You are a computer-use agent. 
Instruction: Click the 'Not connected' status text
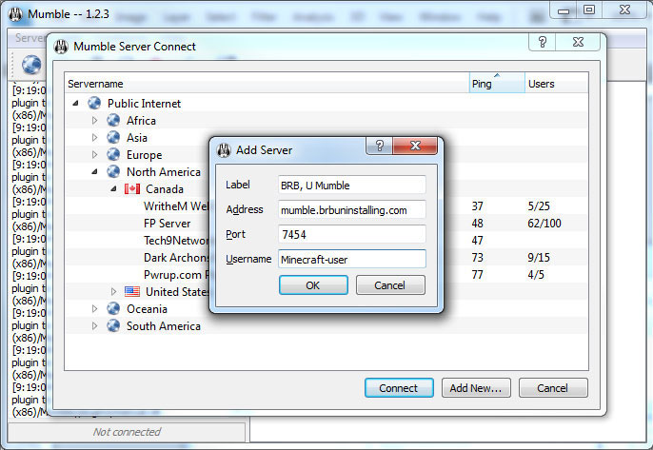coord(127,432)
